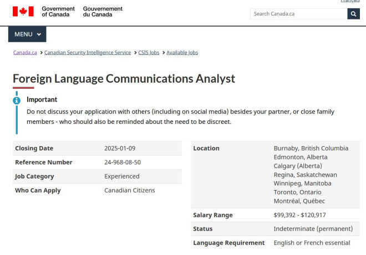Screen dimensions: 366x255
Task: Click the search magnifier button
Action: (353, 14)
